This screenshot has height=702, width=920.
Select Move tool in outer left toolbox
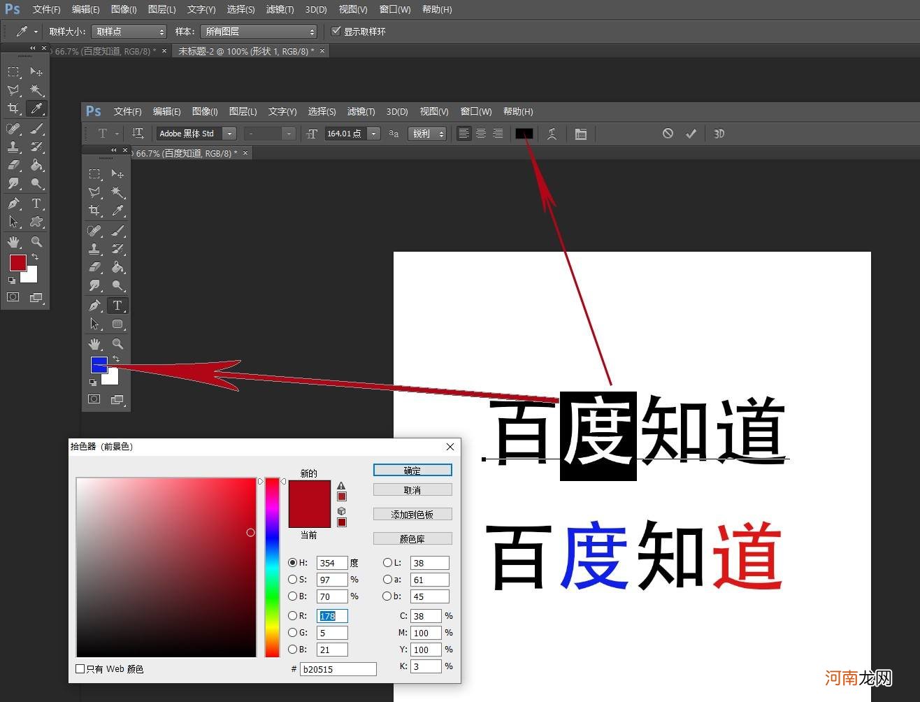(x=36, y=71)
